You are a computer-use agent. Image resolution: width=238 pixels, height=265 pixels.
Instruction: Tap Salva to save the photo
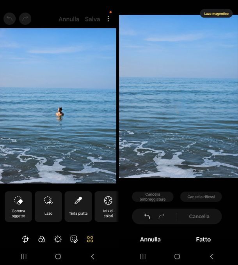[92, 19]
